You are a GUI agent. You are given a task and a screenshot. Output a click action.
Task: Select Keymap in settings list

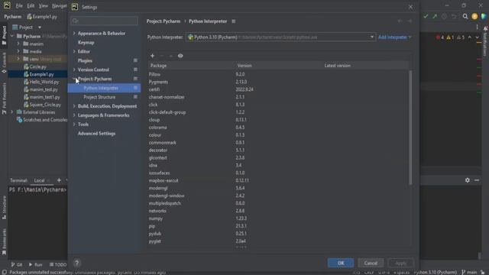tap(86, 43)
